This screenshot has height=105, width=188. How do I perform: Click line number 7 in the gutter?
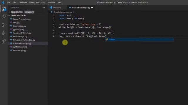[x=54, y=33]
